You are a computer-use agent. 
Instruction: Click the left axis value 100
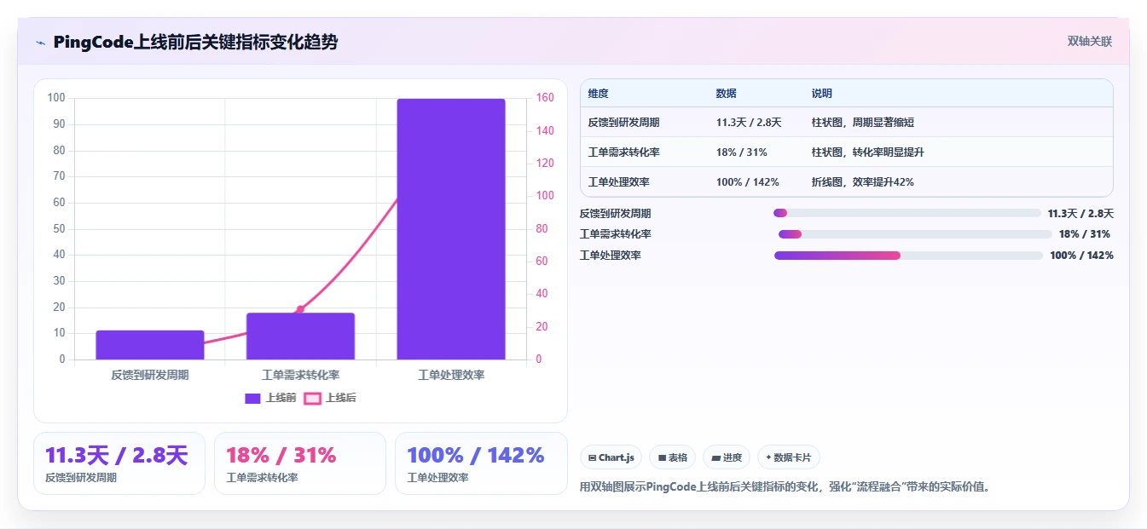(x=56, y=98)
